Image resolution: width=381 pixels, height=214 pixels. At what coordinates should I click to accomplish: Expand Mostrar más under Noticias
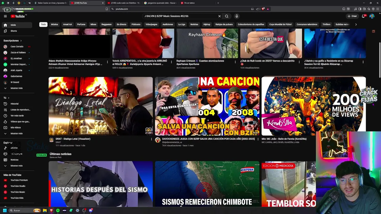[x=17, y=166]
